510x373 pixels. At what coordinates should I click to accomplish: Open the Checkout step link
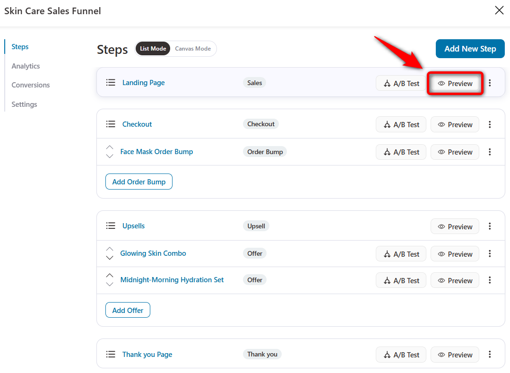[x=137, y=124]
